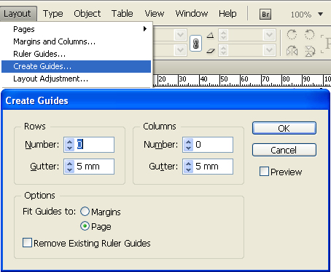331x272 pixels.
Task: Select Margins radio for Fit Guides
Action: (85, 212)
